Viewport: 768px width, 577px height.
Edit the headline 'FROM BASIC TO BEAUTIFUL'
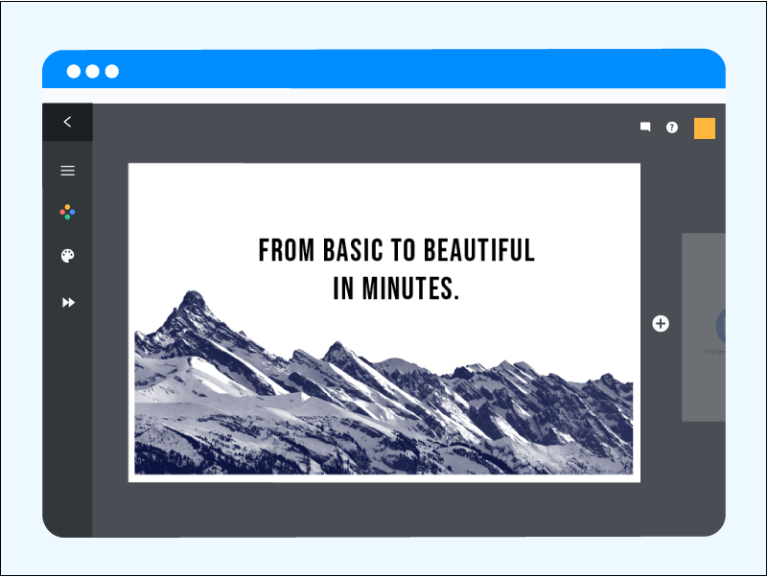pyautogui.click(x=396, y=249)
